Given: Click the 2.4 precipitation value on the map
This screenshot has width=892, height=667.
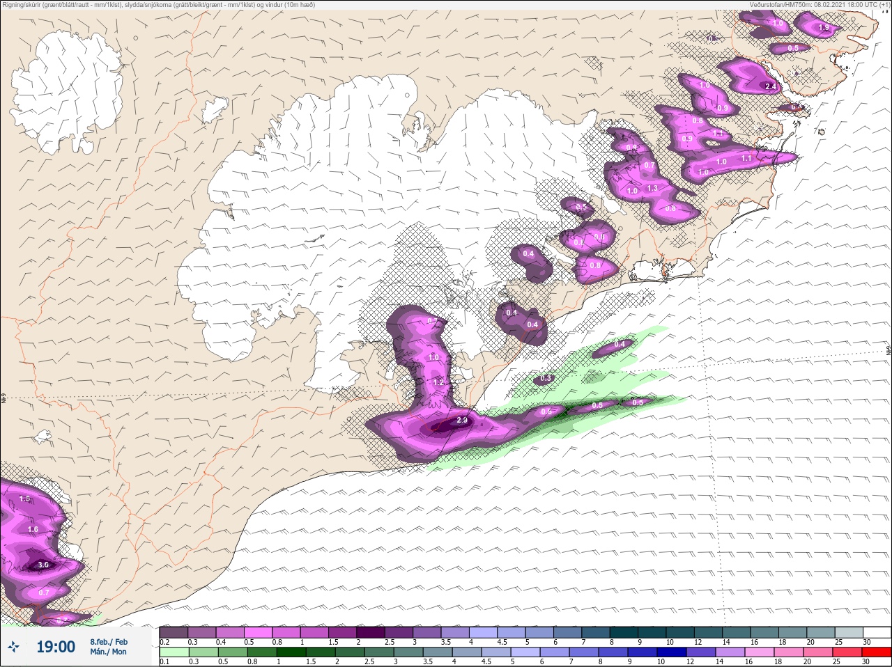Looking at the screenshot, I should tap(771, 86).
